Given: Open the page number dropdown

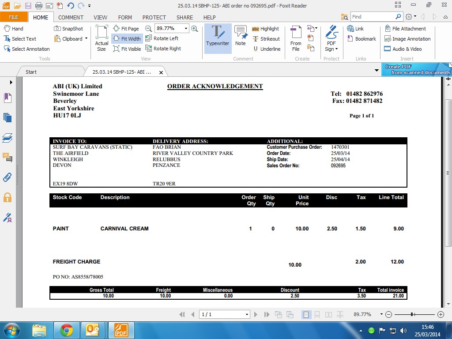Looking at the screenshot, I should pyautogui.click(x=247, y=314).
